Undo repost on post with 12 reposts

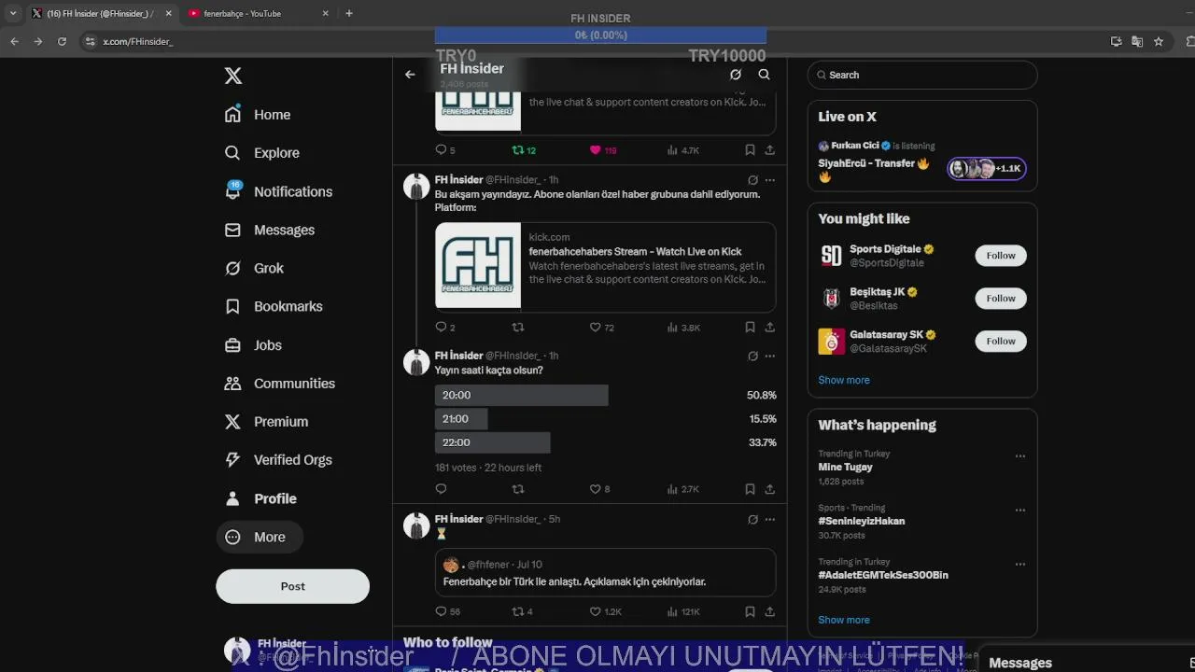[524, 150]
